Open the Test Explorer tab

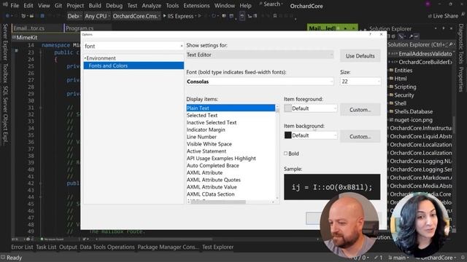[x=217, y=247]
